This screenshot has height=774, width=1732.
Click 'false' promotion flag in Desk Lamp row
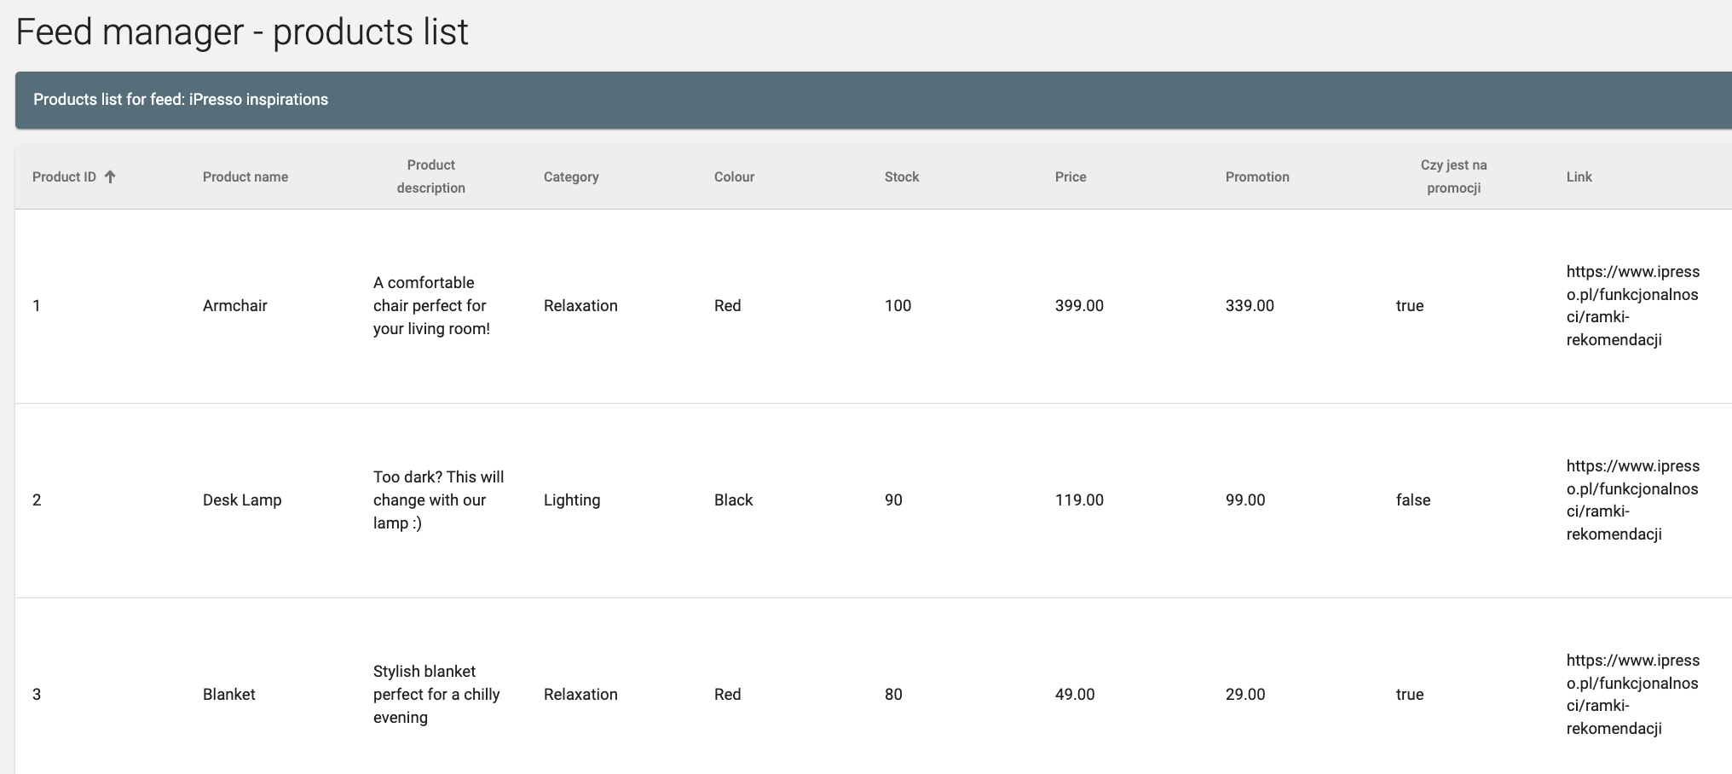(x=1413, y=500)
